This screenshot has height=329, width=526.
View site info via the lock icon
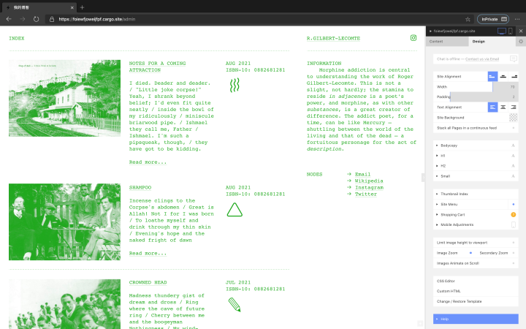(x=52, y=19)
